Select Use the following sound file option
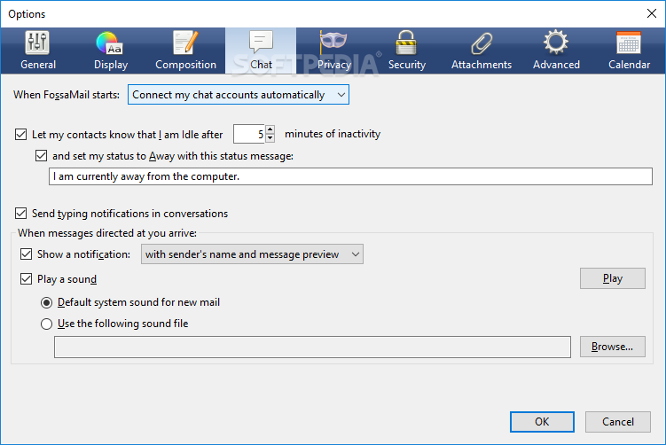666x445 pixels. 46,324
